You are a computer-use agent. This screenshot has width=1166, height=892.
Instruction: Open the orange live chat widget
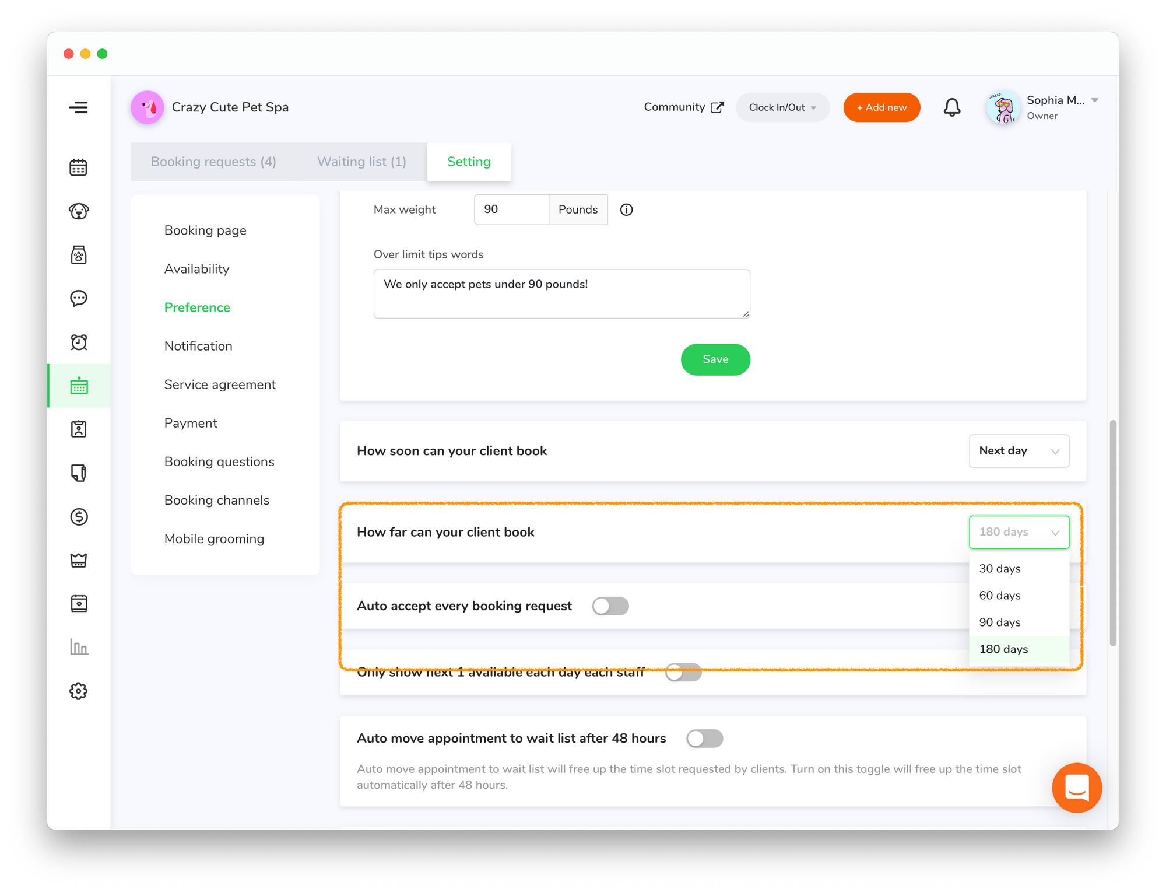click(1076, 788)
